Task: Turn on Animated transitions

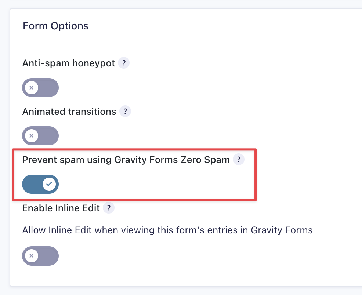Action: click(x=40, y=136)
